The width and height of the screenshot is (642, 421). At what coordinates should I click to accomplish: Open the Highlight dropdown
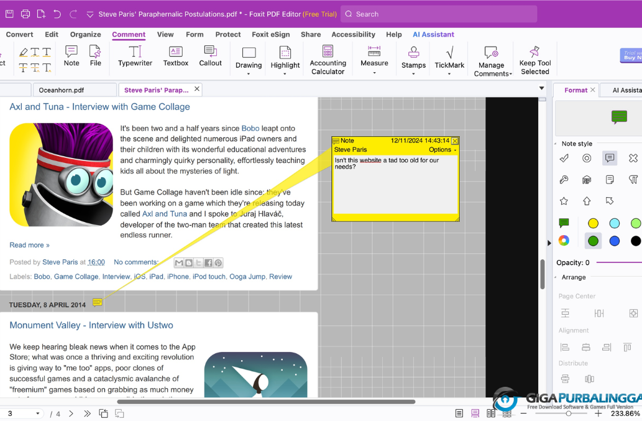(285, 74)
